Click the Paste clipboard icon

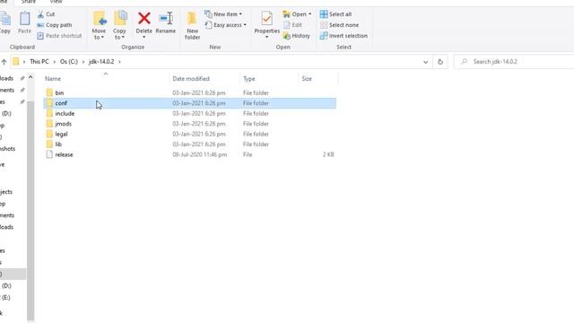click(x=24, y=18)
